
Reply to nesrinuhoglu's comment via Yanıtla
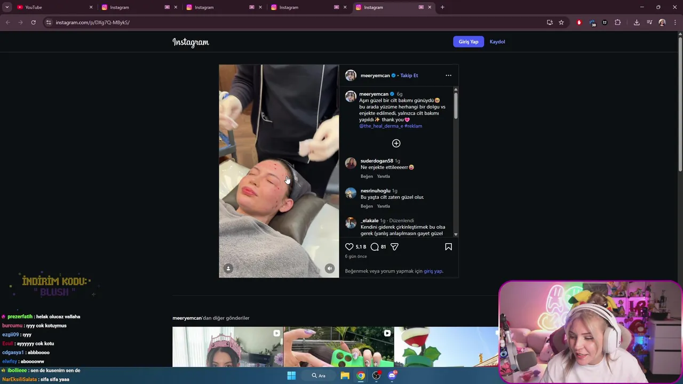tap(383, 206)
